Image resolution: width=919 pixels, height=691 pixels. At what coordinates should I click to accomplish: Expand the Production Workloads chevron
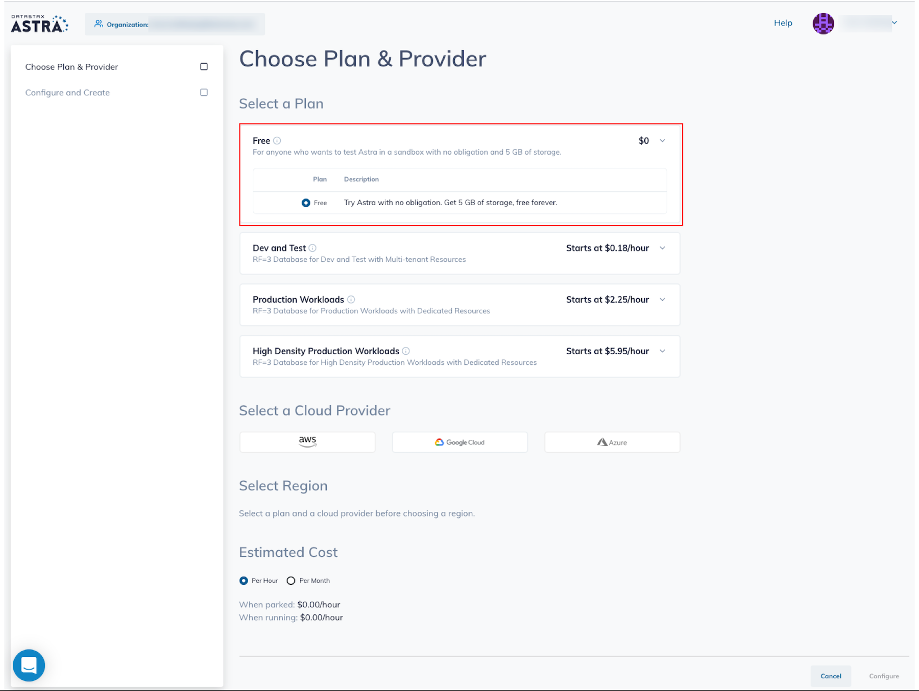point(662,300)
